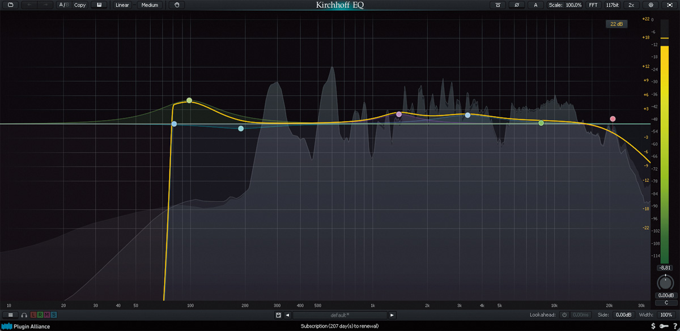Open the 22 dB display range dropdown
The height and width of the screenshot is (331, 680).
[616, 24]
